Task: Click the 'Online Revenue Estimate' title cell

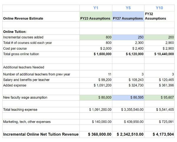Action: tap(23, 18)
